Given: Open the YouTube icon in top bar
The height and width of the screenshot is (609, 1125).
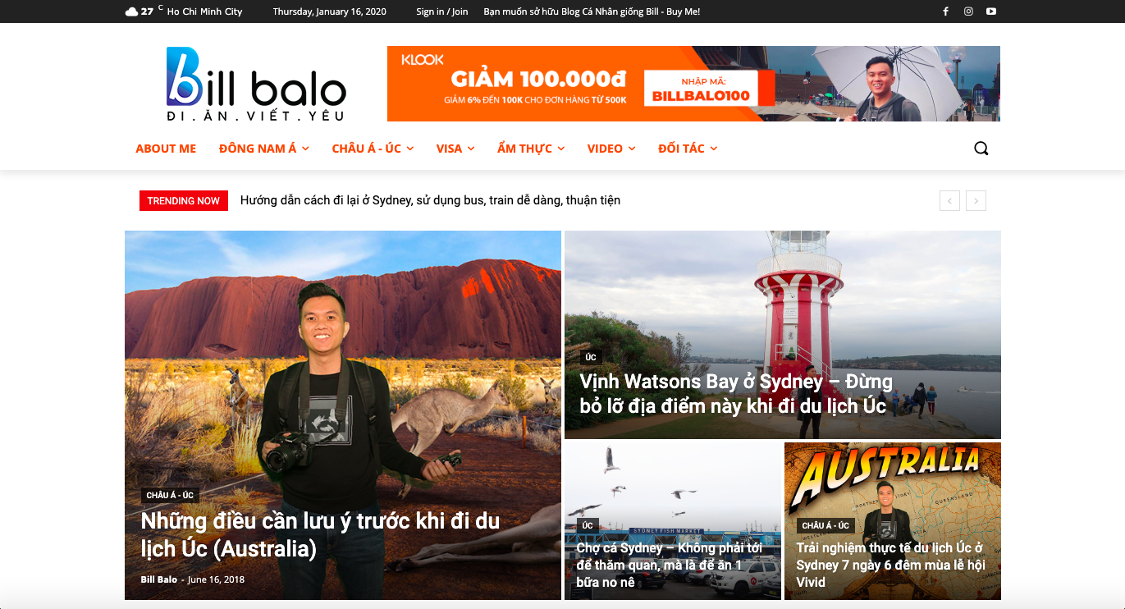Looking at the screenshot, I should (x=991, y=11).
